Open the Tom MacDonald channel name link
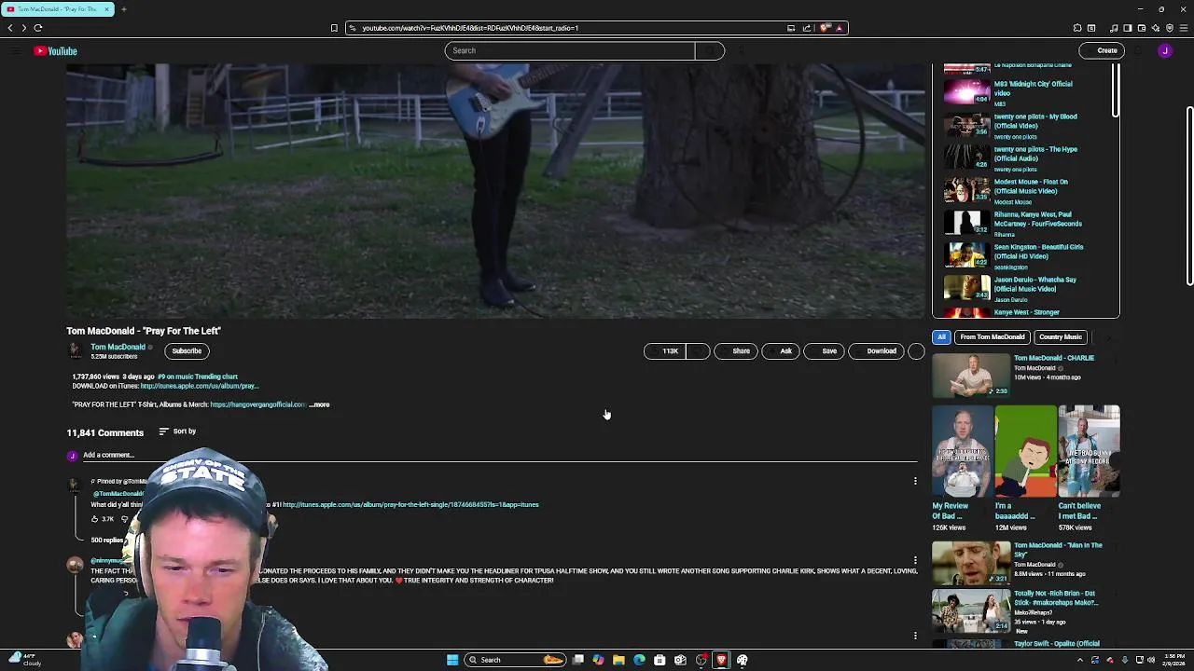Screen dimensions: 1194x671 (118, 348)
